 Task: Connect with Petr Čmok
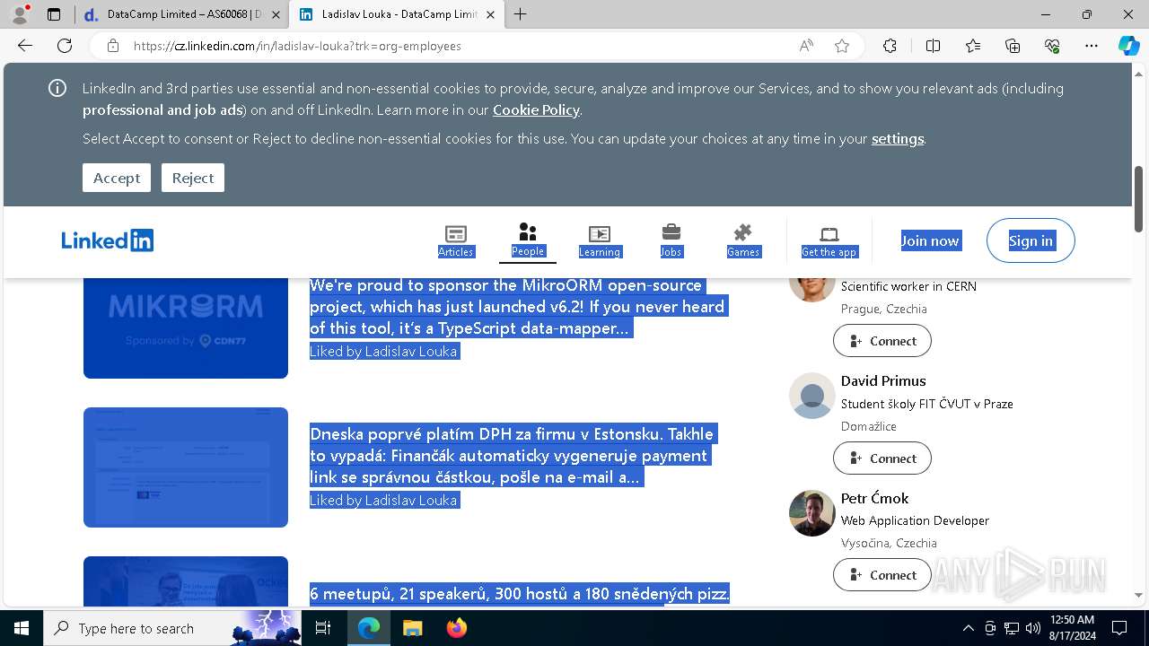pos(882,575)
